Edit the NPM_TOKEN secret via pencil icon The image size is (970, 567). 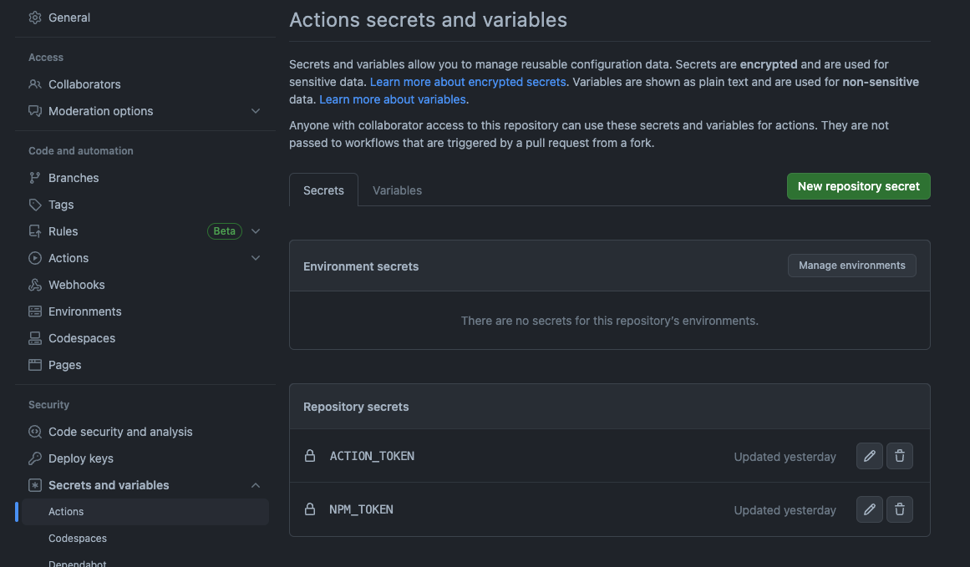point(870,509)
